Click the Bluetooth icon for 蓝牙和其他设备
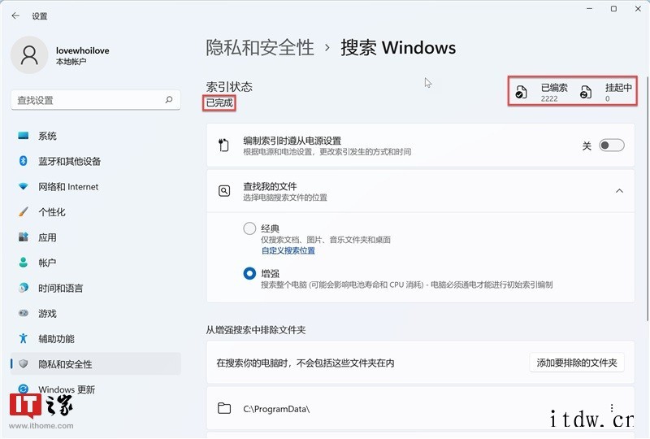 tap(24, 161)
